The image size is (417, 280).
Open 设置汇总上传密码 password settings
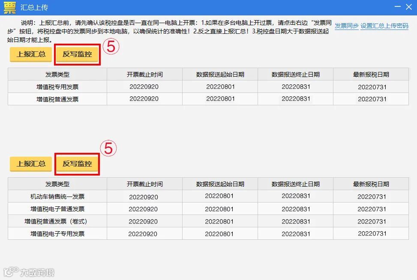coord(384,27)
